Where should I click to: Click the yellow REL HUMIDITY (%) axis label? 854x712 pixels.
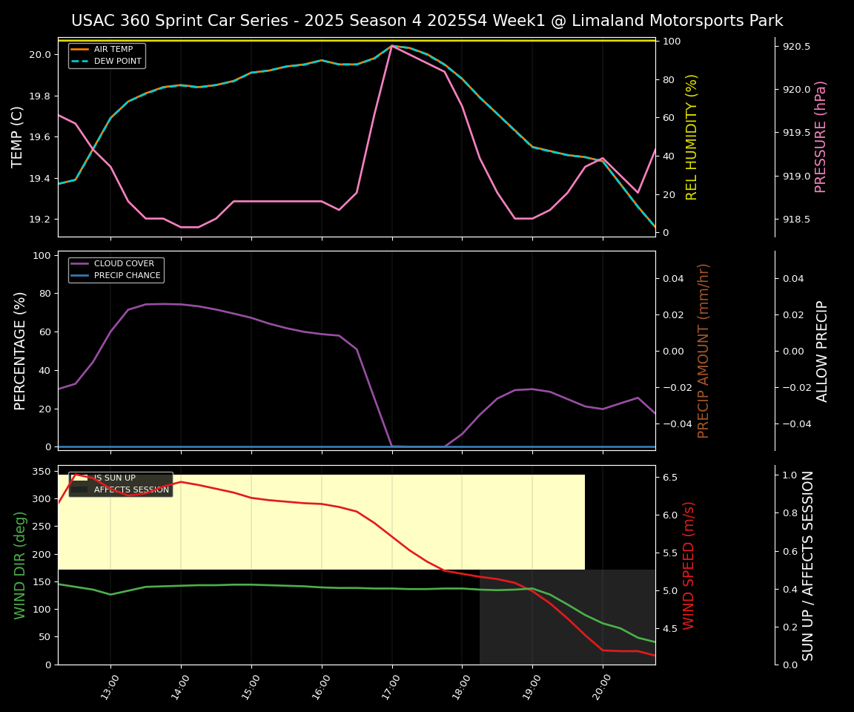[692, 137]
